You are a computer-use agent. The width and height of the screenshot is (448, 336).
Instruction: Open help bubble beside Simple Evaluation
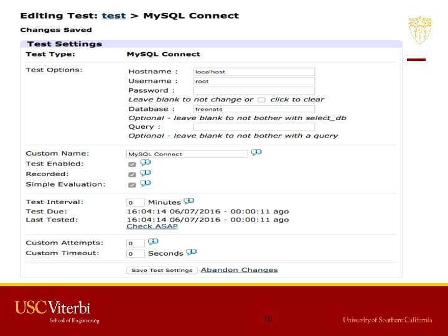click(x=146, y=184)
